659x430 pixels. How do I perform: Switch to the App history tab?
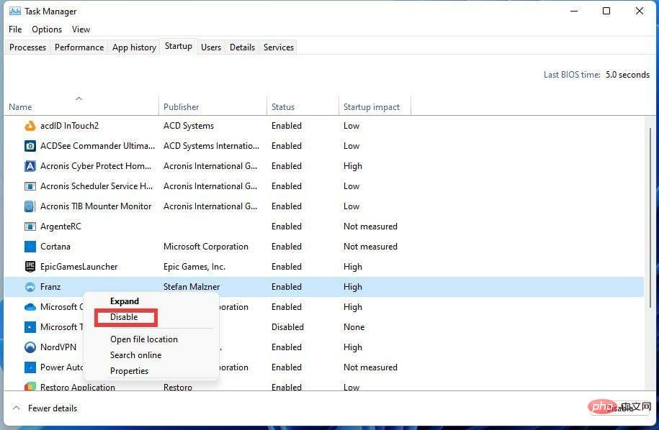(x=134, y=47)
